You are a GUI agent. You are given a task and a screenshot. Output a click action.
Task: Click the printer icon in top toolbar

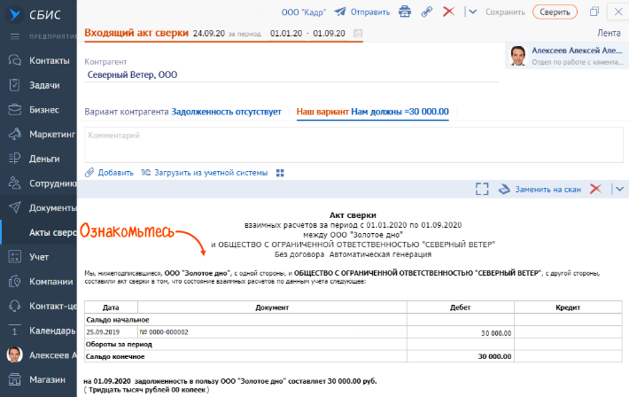click(405, 12)
